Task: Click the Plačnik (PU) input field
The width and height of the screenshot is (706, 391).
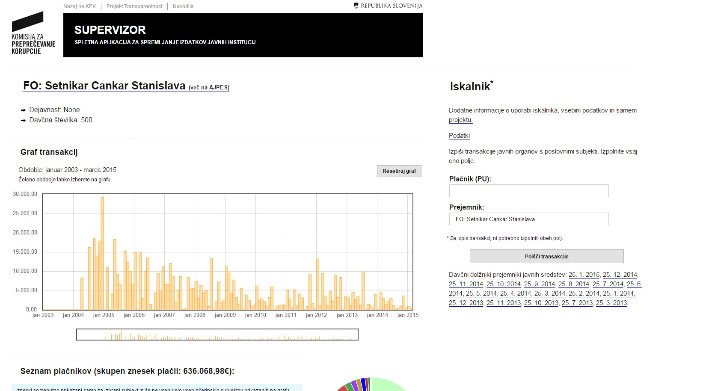Action: [x=528, y=191]
